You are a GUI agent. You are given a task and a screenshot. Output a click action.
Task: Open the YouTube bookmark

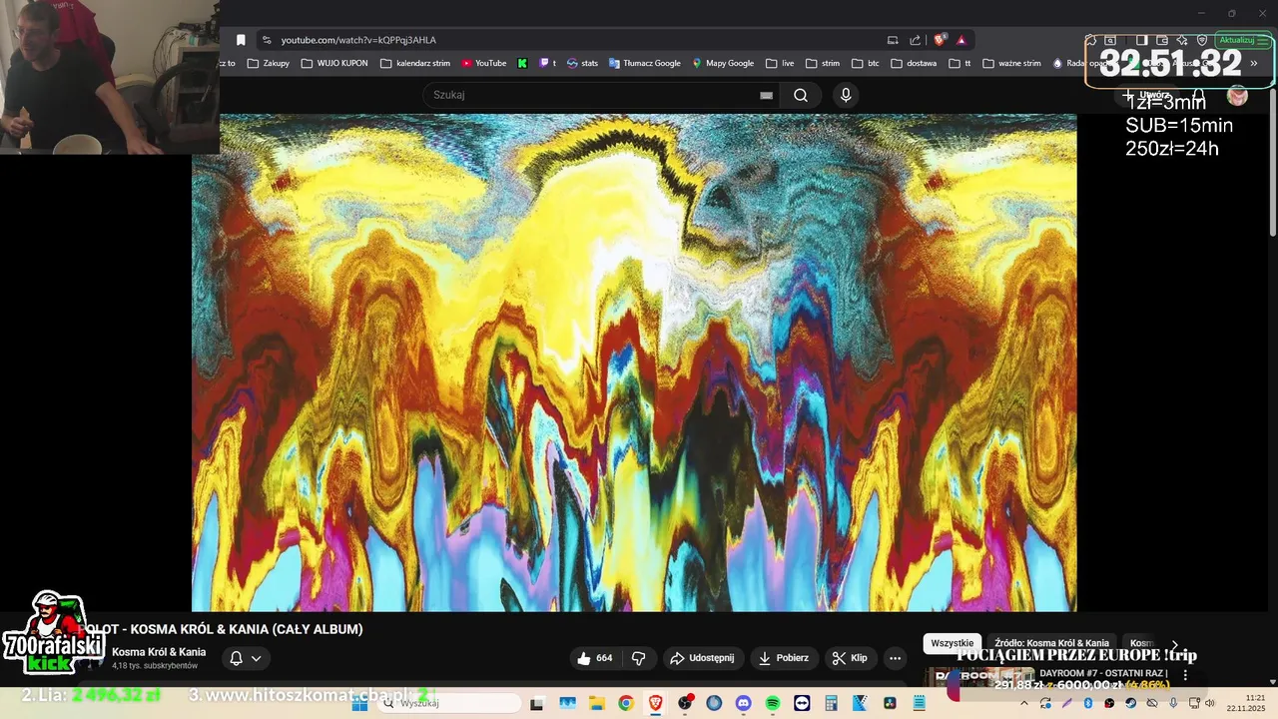coord(484,63)
